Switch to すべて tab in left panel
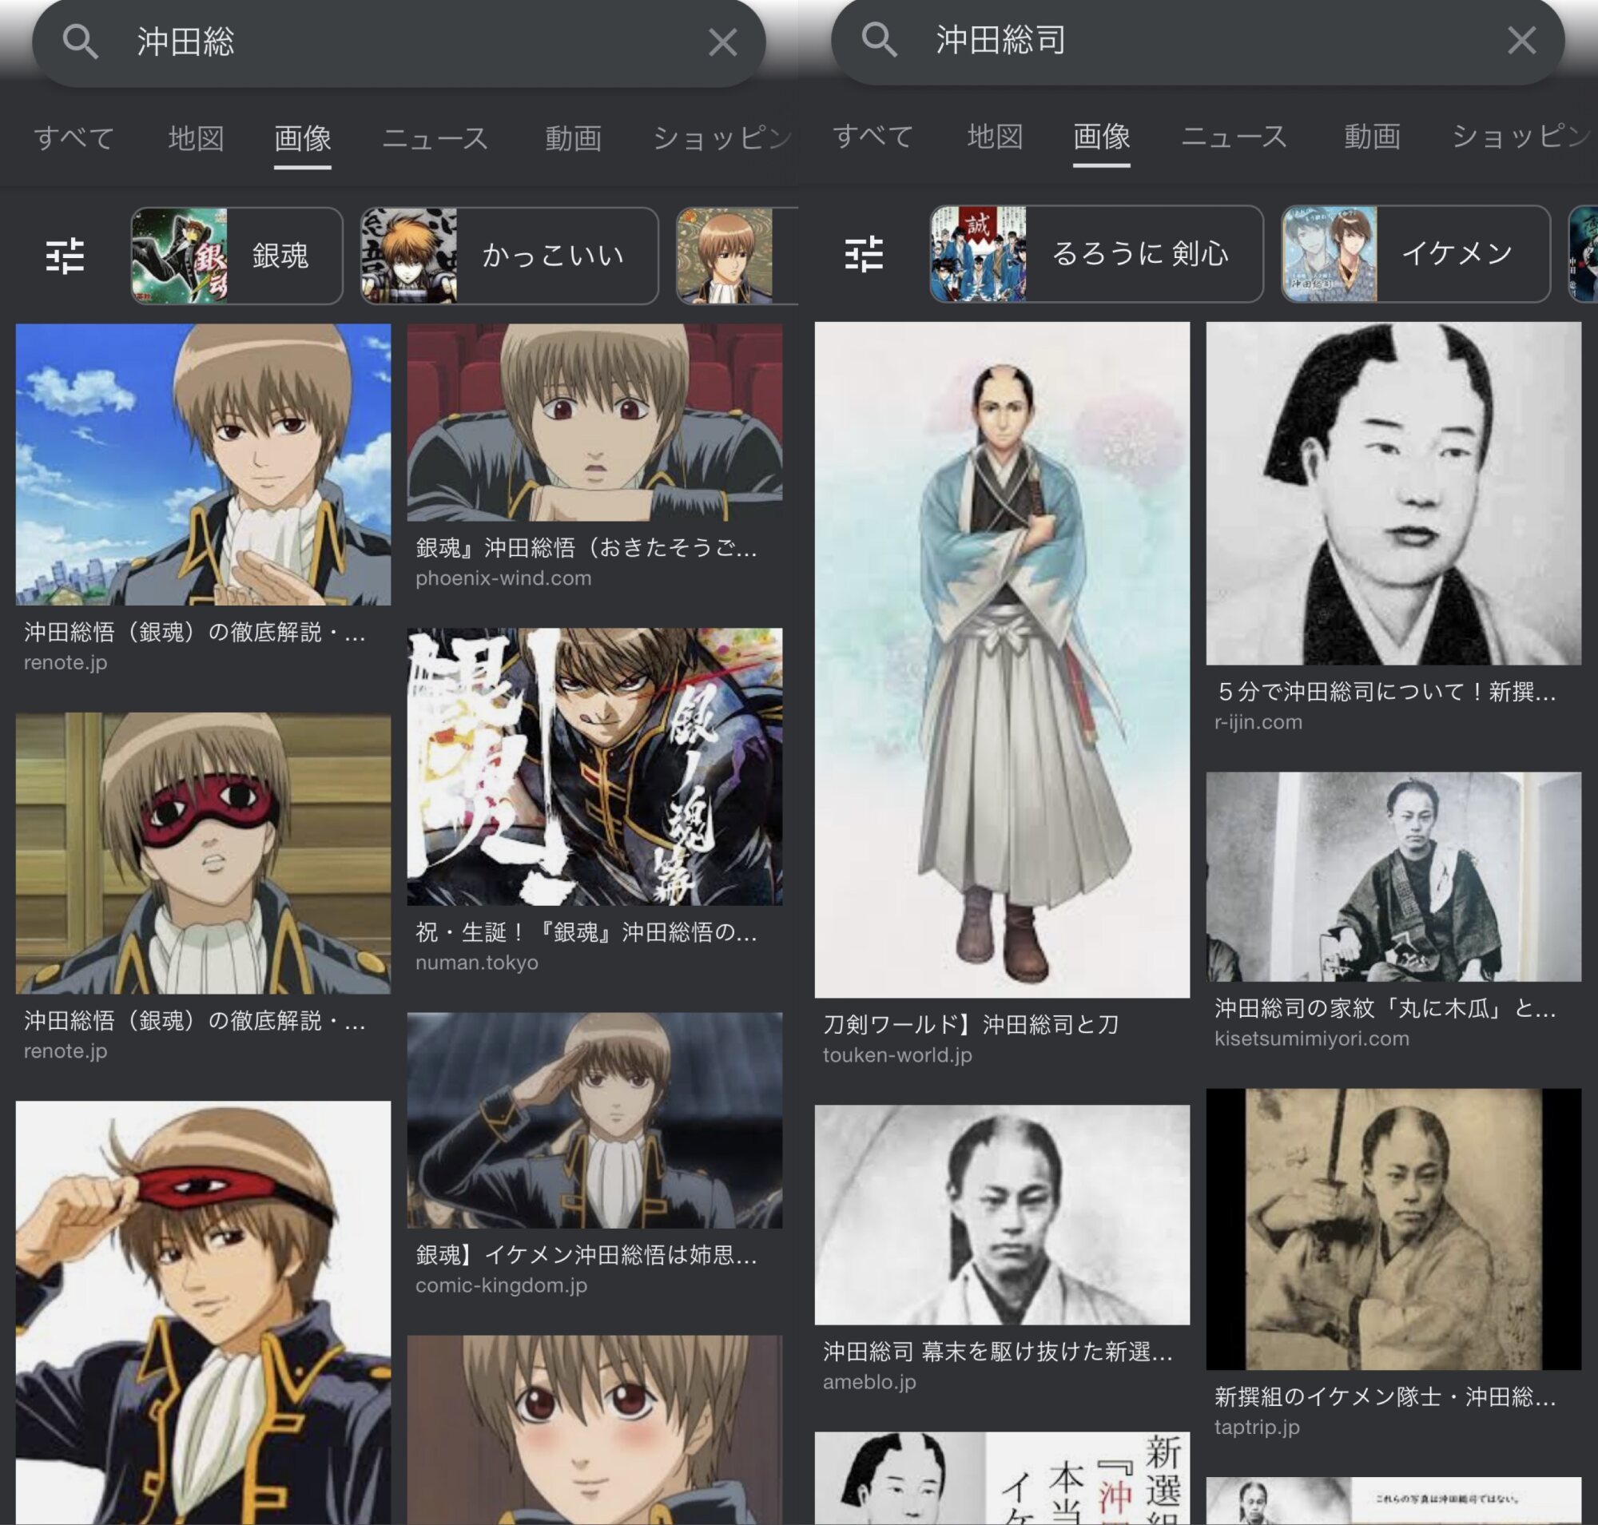 pyautogui.click(x=74, y=138)
